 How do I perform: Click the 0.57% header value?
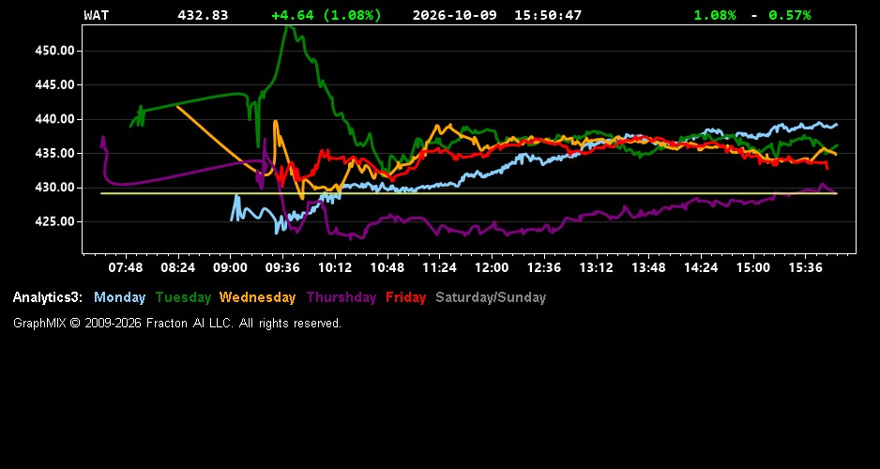coord(790,16)
